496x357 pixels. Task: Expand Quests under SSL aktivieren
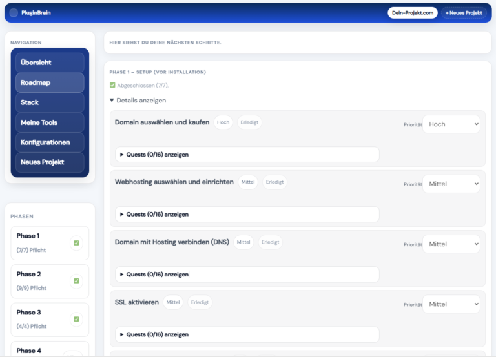(157, 334)
